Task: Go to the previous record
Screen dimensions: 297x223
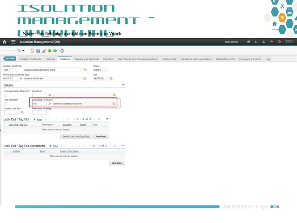Action: point(49,51)
